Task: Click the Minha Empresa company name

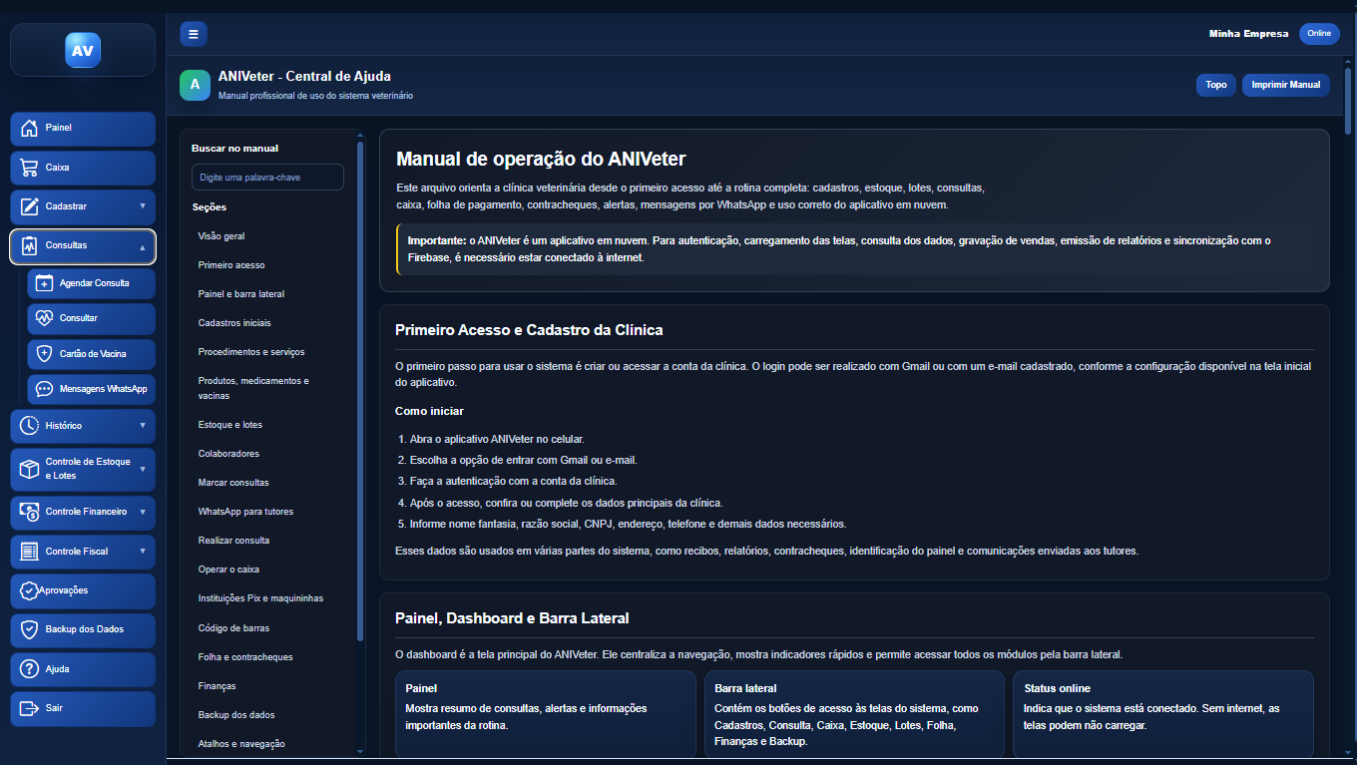Action: point(1248,34)
